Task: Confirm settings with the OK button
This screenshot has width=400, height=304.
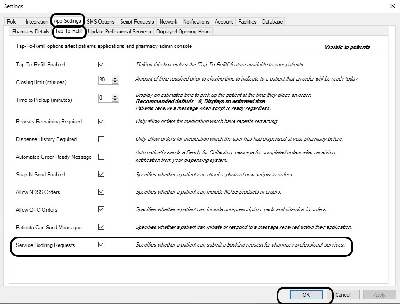Action: (306, 295)
